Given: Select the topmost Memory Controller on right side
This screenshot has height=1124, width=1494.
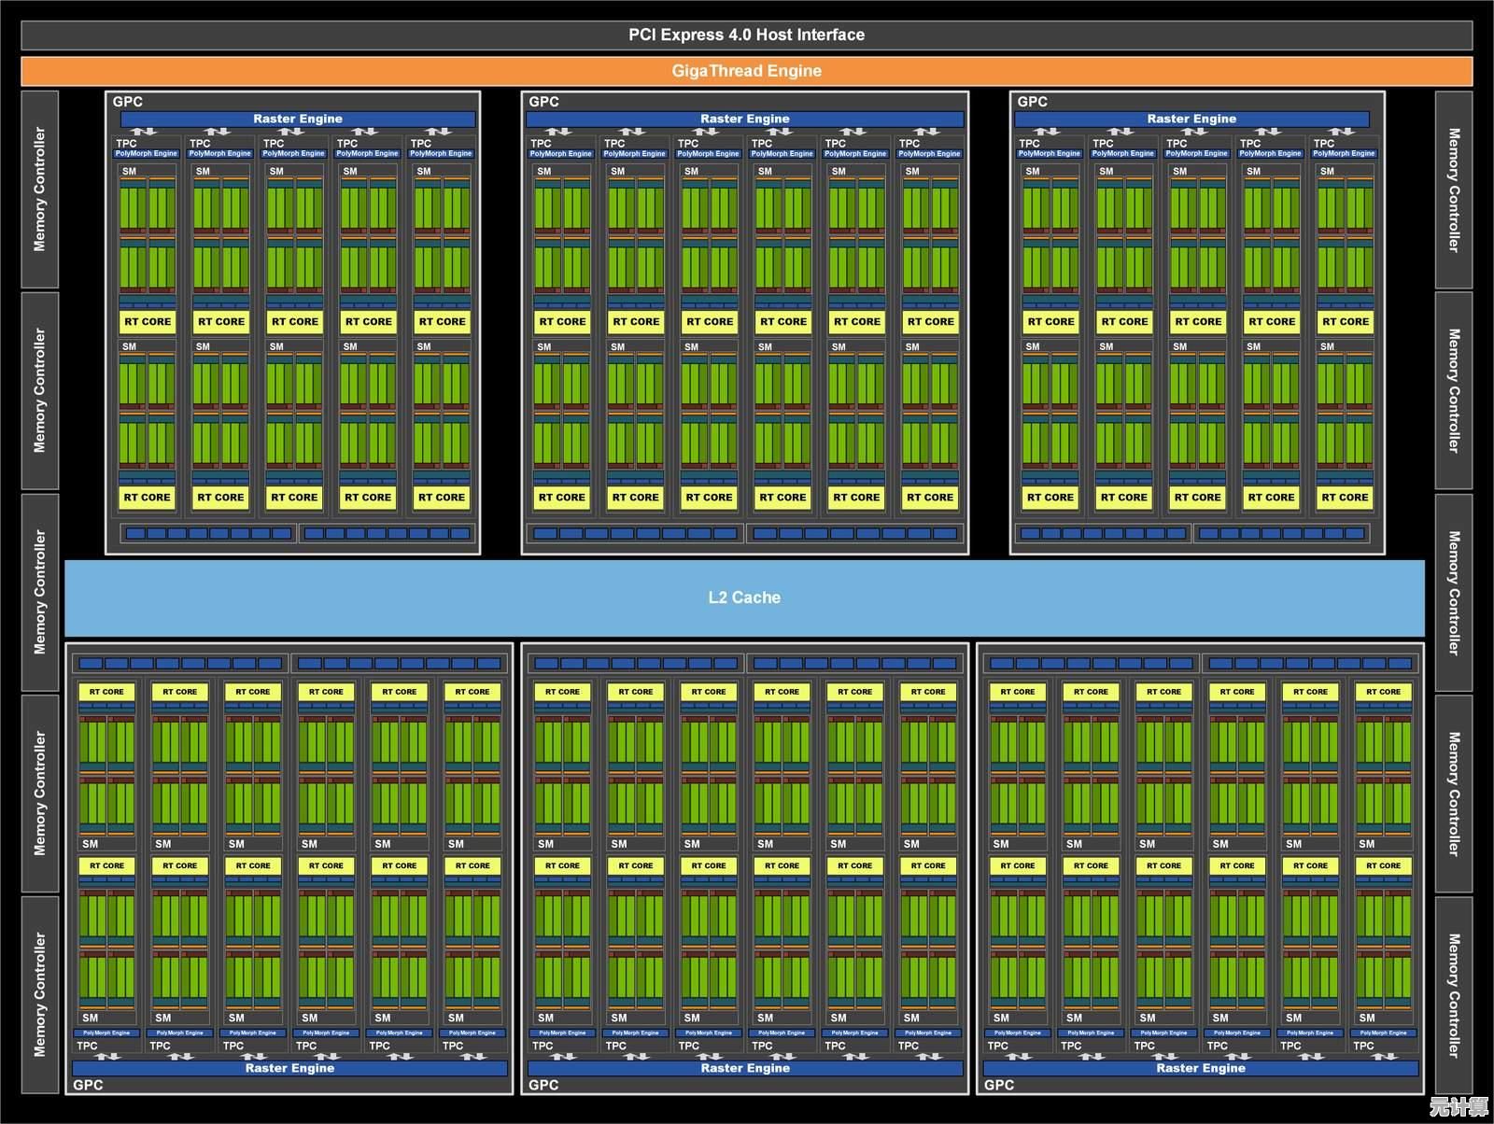Looking at the screenshot, I should point(1453,190).
